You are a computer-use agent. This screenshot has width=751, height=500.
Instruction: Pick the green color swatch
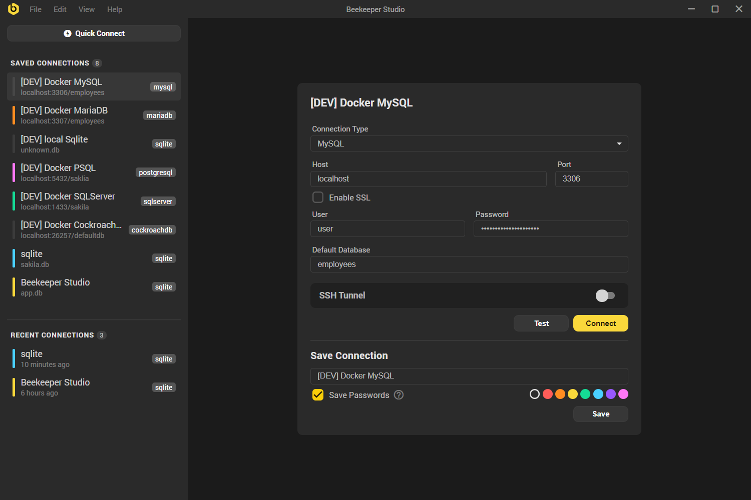tap(585, 394)
